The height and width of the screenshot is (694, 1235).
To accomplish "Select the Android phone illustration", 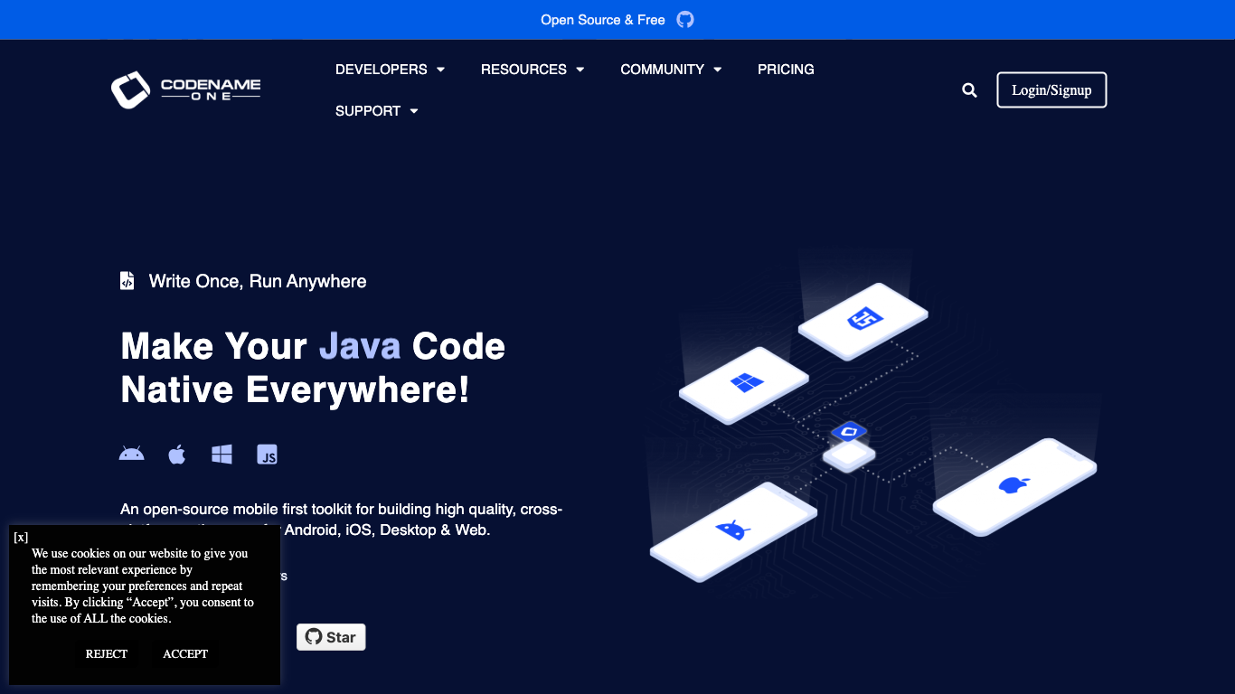I will coord(733,533).
